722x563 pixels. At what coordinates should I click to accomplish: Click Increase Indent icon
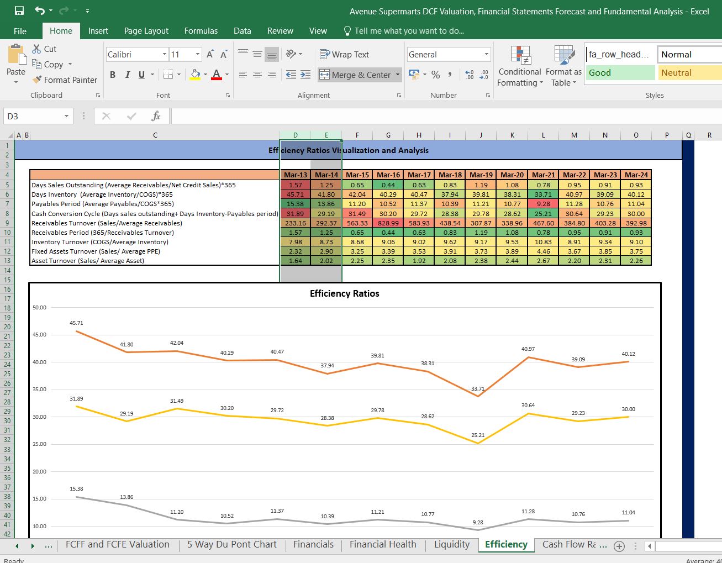pos(305,75)
